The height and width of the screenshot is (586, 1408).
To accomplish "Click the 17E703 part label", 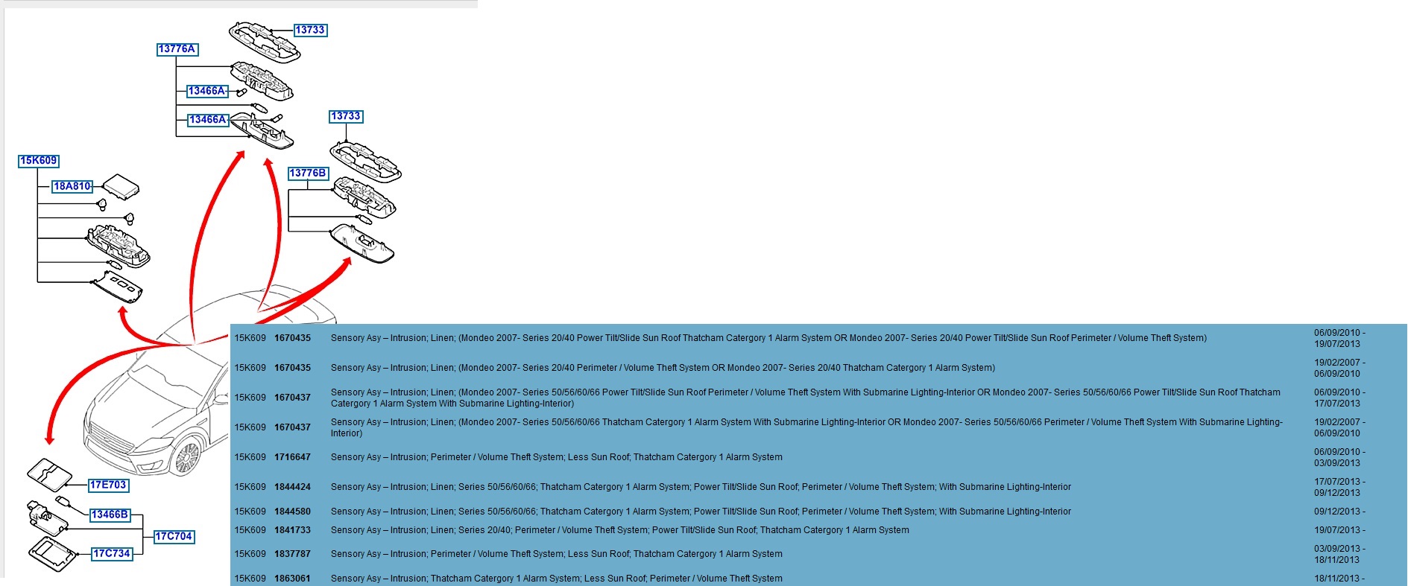I will [x=108, y=485].
